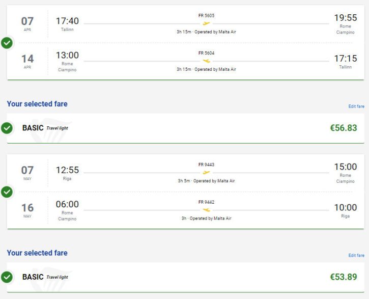Image resolution: width=369 pixels, height=299 pixels.
Task: Select the BASIC Travel light fare priced €53.89
Action: pyautogui.click(x=185, y=277)
